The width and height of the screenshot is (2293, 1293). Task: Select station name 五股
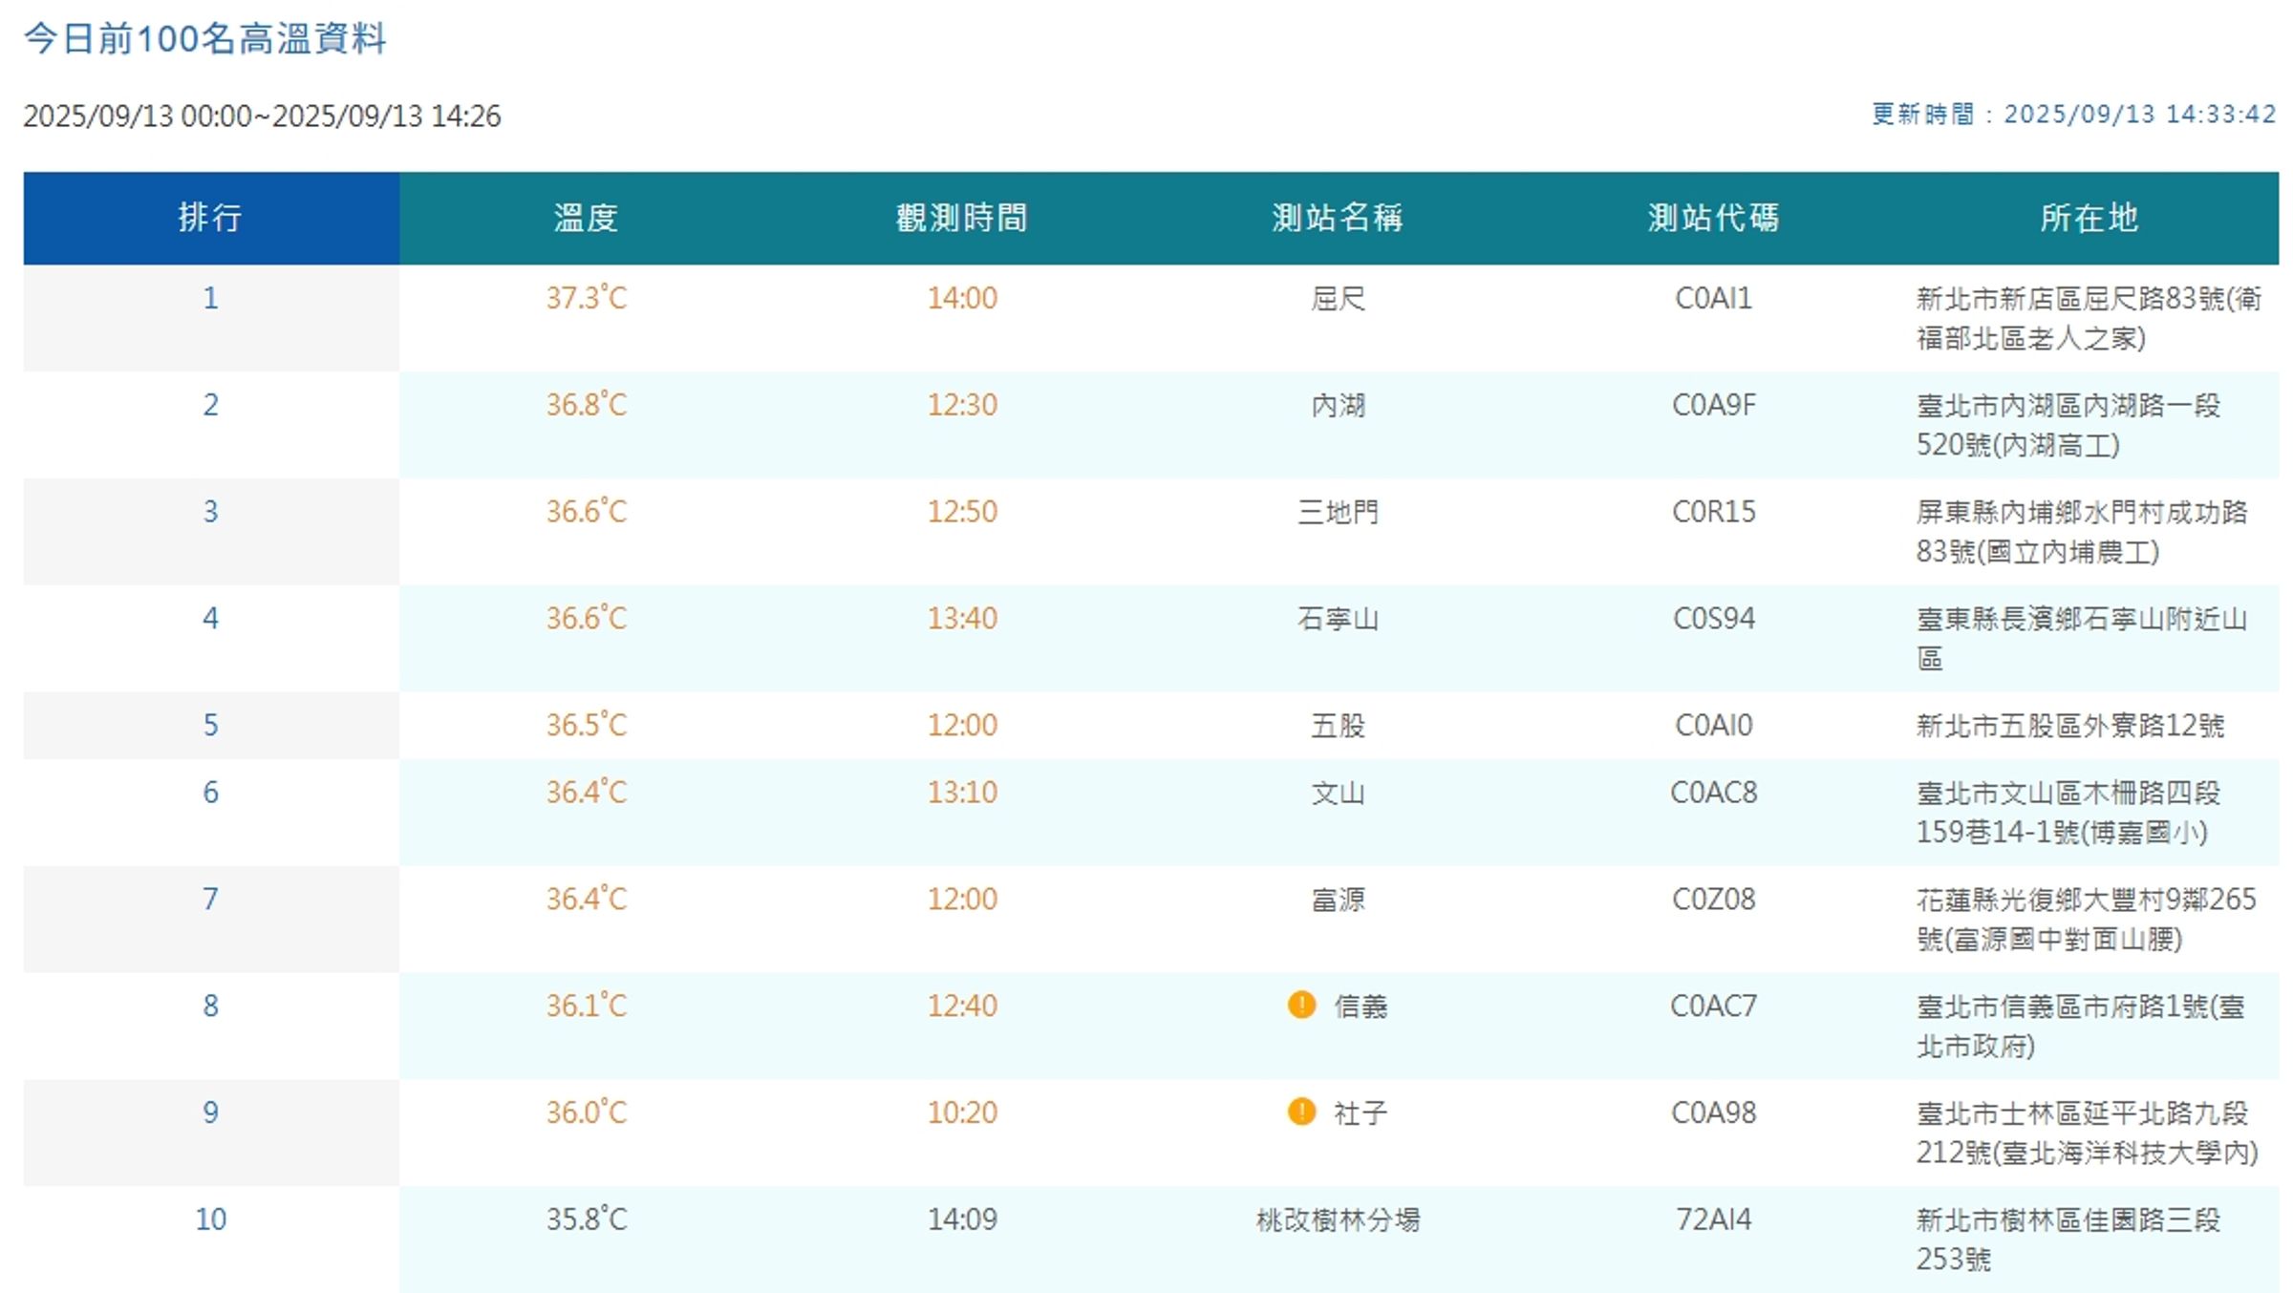[x=1338, y=726]
